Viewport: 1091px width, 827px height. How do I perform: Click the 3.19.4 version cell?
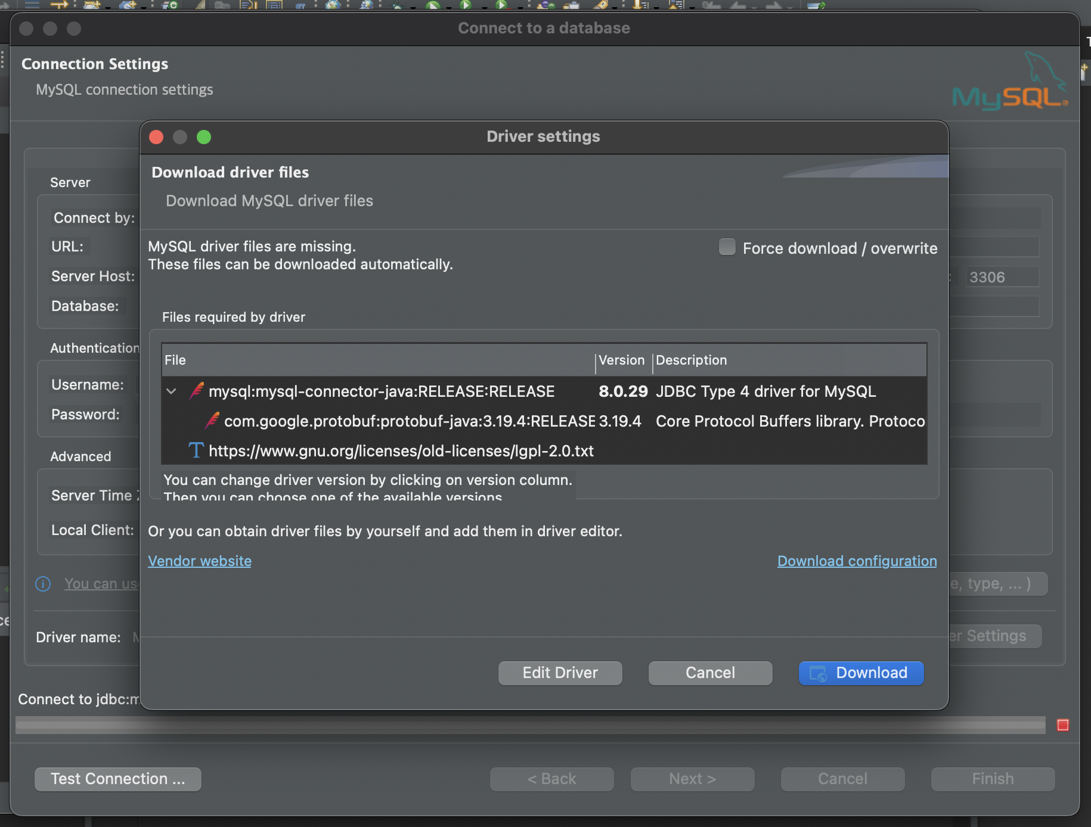(x=620, y=421)
